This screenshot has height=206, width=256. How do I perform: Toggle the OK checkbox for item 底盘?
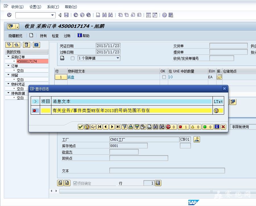coord(164,77)
